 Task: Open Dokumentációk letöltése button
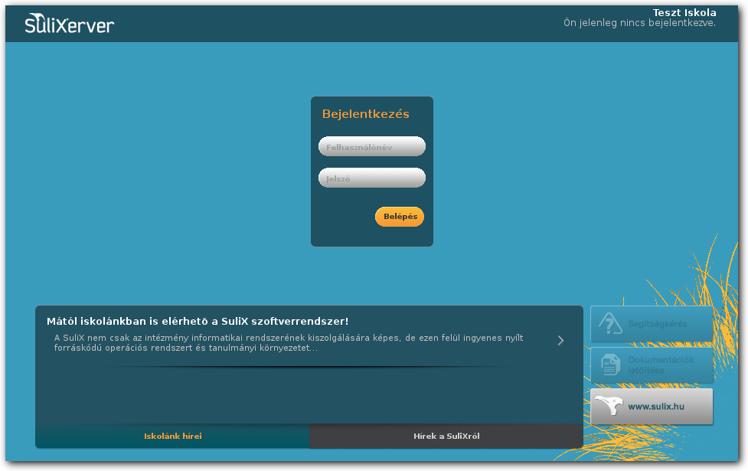point(652,365)
